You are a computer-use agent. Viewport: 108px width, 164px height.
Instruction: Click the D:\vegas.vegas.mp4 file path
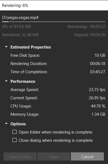[x=20, y=18]
